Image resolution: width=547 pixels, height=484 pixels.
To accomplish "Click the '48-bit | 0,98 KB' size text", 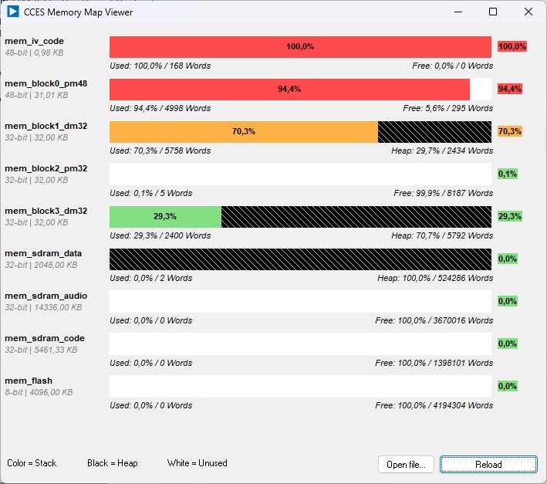I will tap(34, 52).
